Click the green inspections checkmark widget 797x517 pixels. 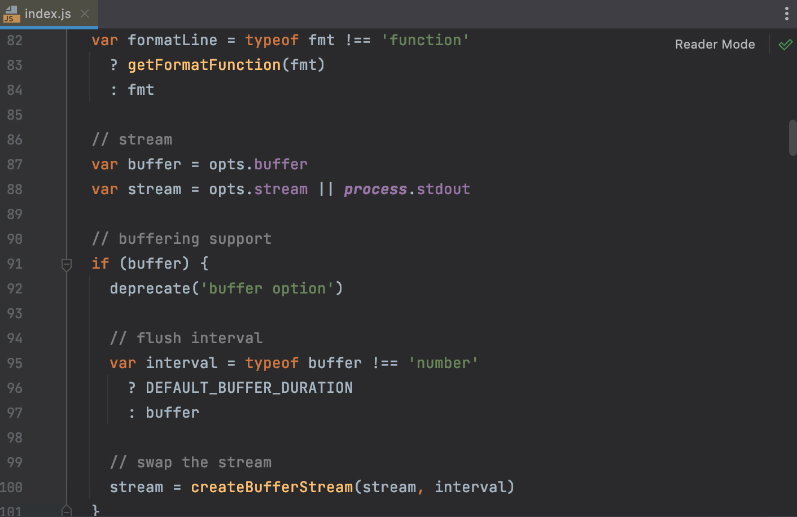point(785,44)
